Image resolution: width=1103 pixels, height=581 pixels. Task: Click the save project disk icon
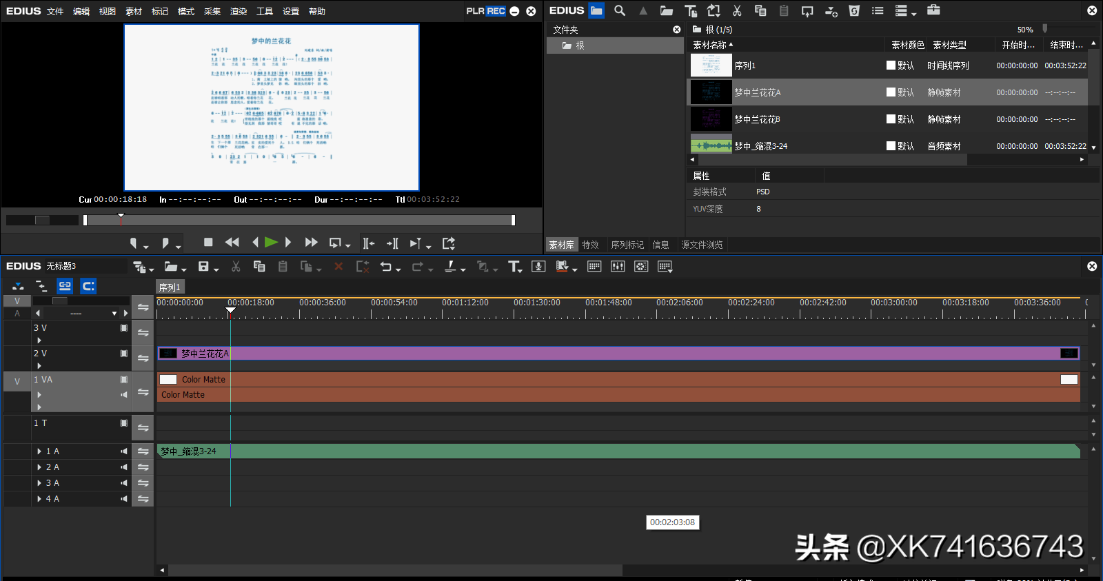(203, 267)
